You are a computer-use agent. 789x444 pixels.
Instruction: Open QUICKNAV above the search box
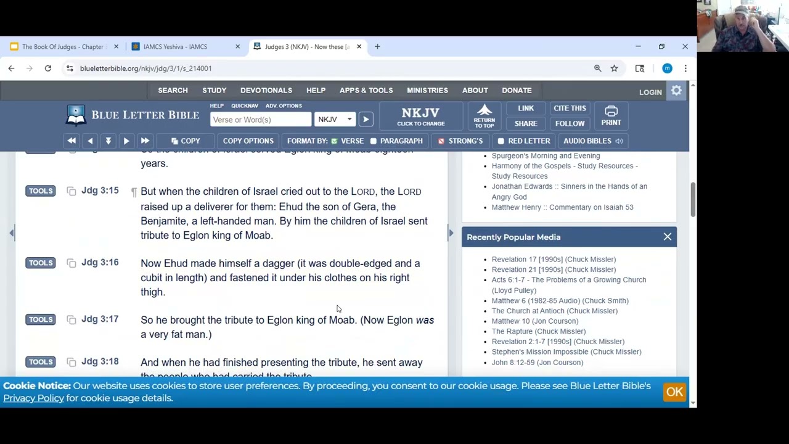point(245,106)
